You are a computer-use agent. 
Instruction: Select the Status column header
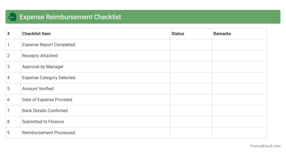point(178,34)
